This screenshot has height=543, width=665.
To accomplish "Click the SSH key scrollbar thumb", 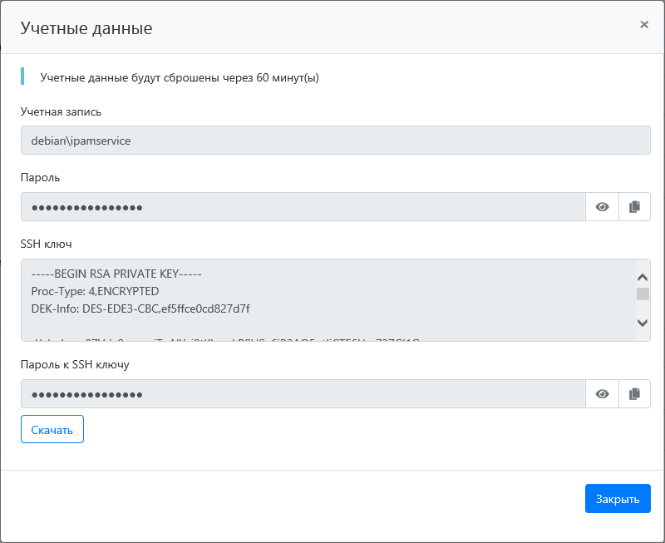I will click(x=643, y=294).
